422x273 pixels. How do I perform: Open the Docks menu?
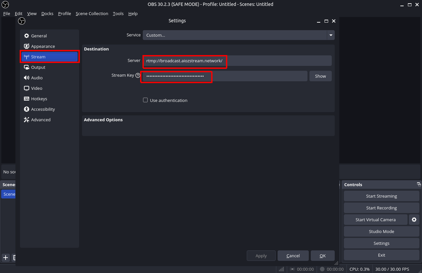point(47,13)
